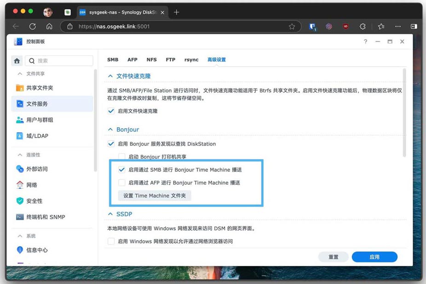
Task: Switch to the SMB tab
Action: tap(113, 60)
